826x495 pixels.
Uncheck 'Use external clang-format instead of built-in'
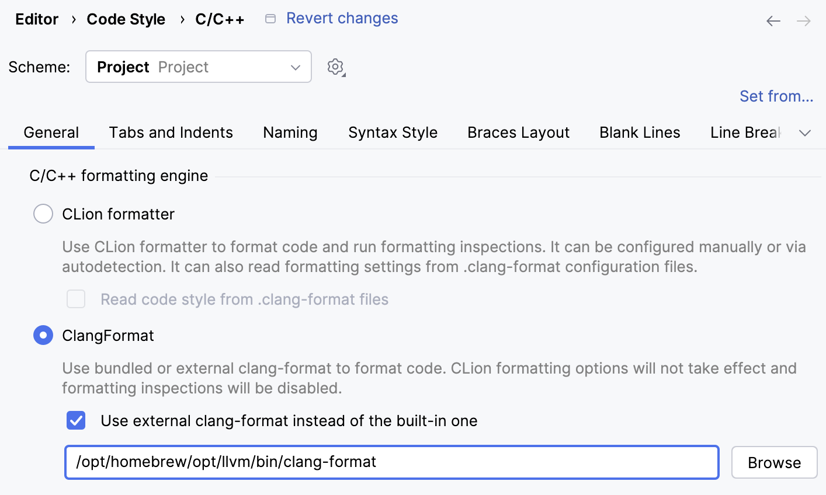pyautogui.click(x=76, y=420)
